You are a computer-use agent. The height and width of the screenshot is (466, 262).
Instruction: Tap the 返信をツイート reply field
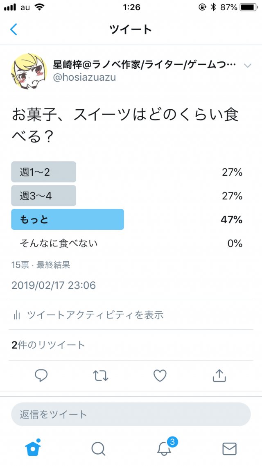131,414
